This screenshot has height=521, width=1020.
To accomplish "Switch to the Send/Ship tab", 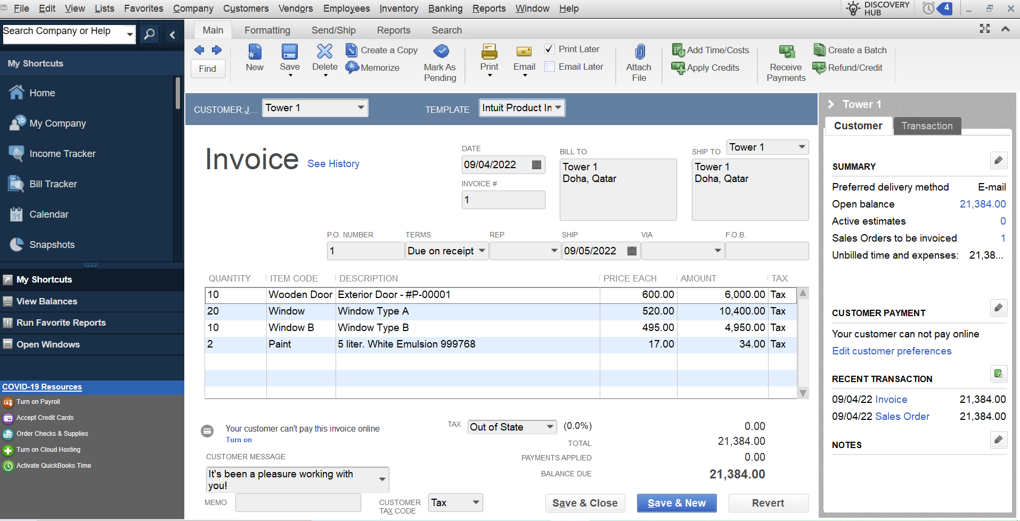I will tap(333, 30).
